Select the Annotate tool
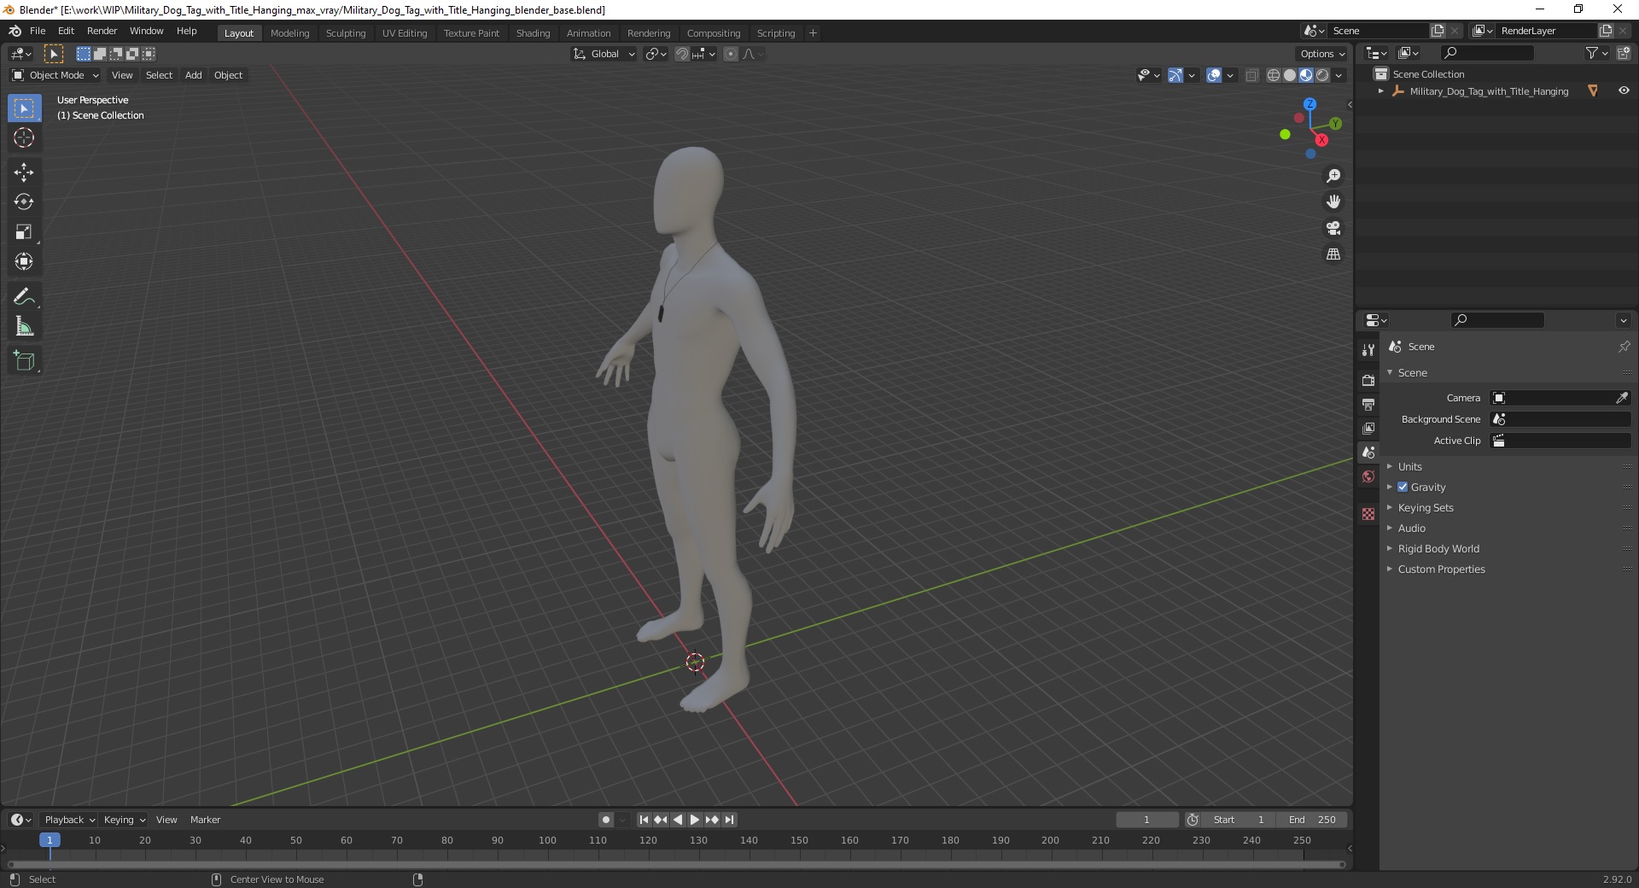 tap(24, 296)
